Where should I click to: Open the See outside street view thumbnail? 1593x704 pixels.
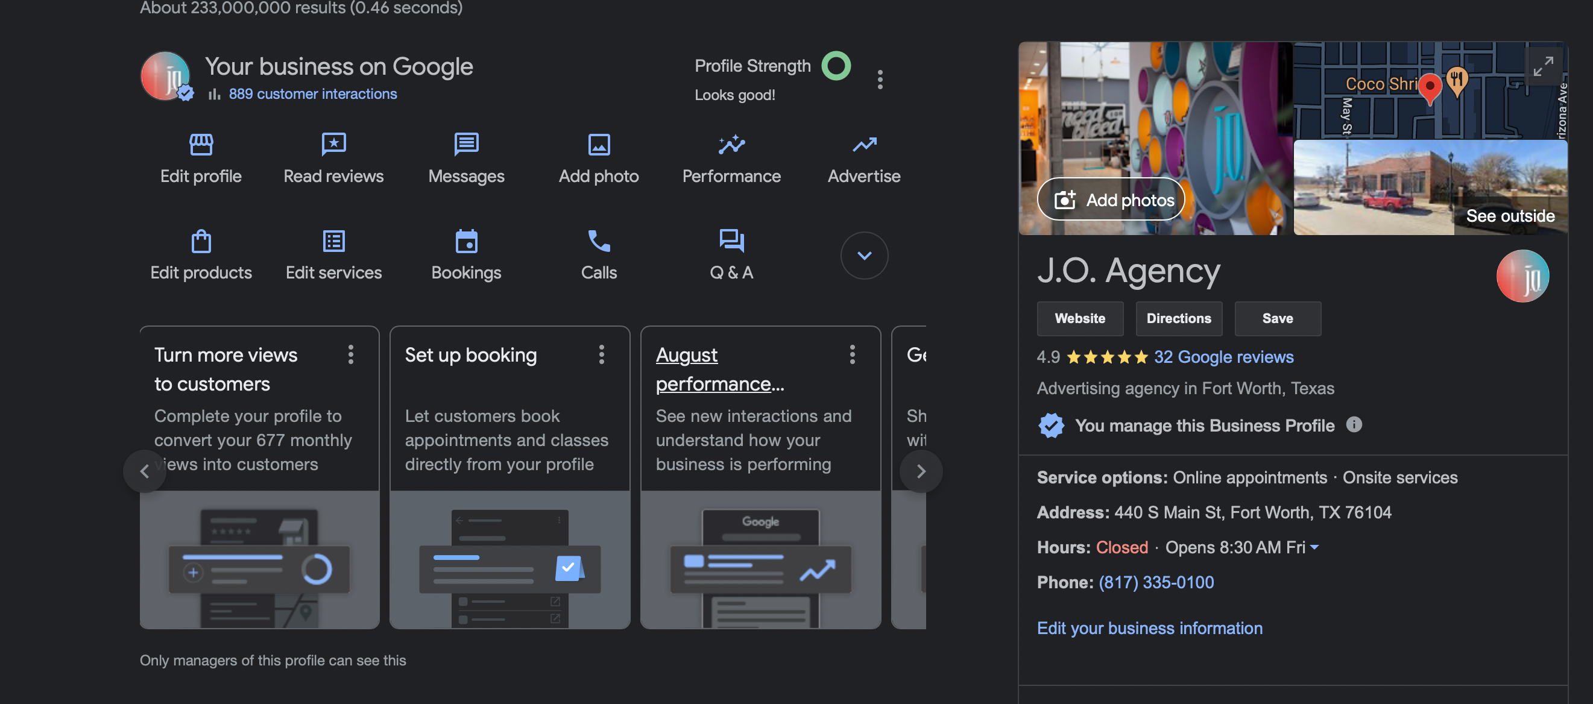[1430, 187]
